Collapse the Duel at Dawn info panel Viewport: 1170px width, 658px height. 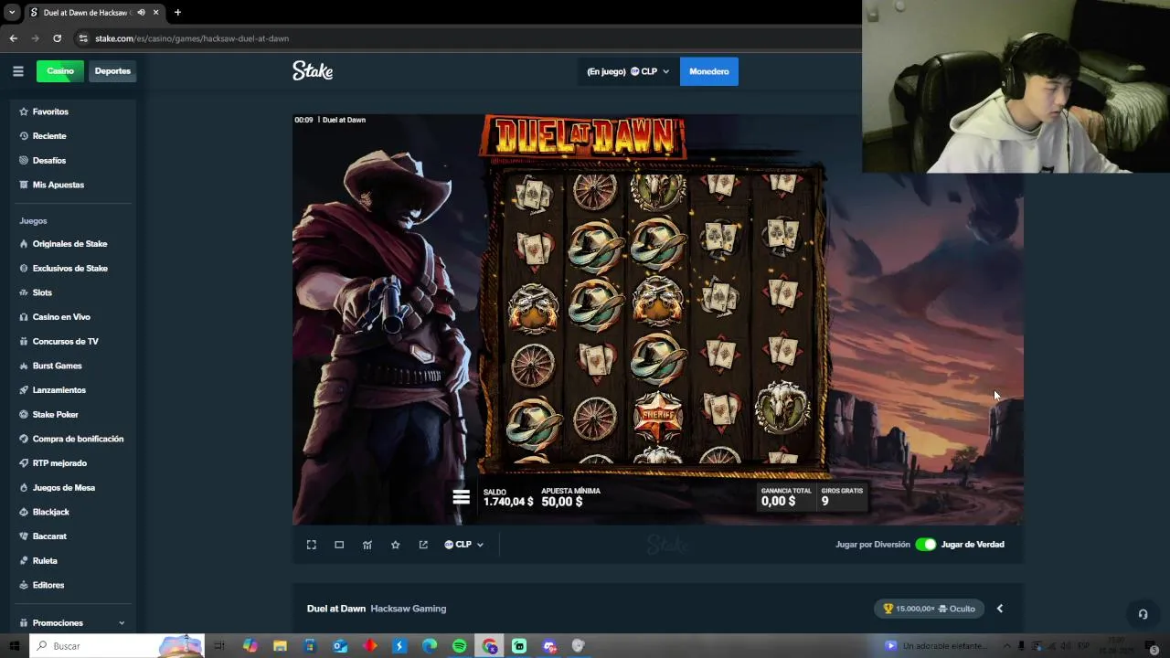point(999,609)
